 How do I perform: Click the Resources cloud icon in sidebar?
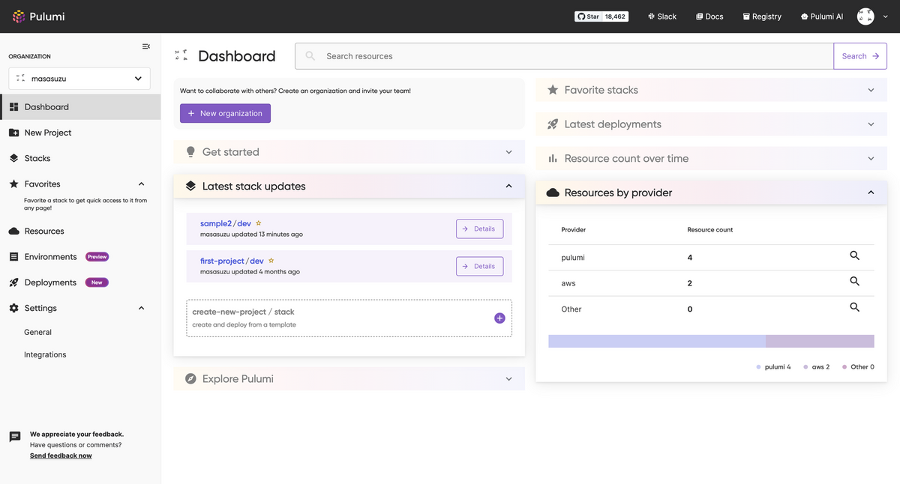tap(13, 232)
